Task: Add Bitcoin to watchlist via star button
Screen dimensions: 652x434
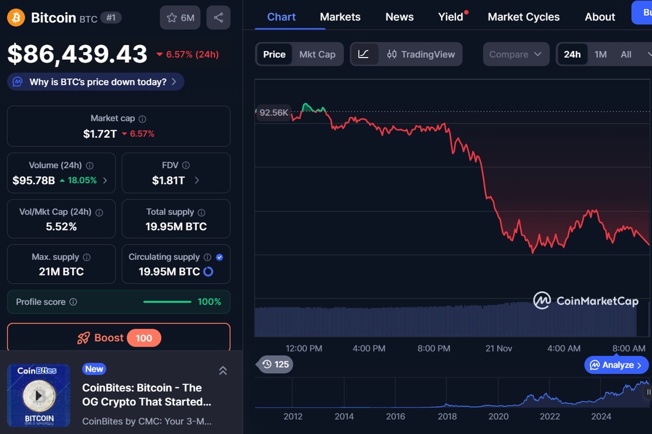Action: click(180, 18)
